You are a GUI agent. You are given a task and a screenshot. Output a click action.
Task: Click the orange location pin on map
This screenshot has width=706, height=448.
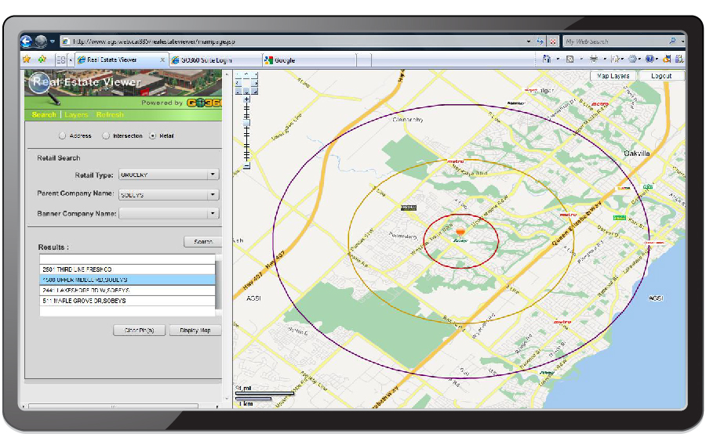pos(460,232)
